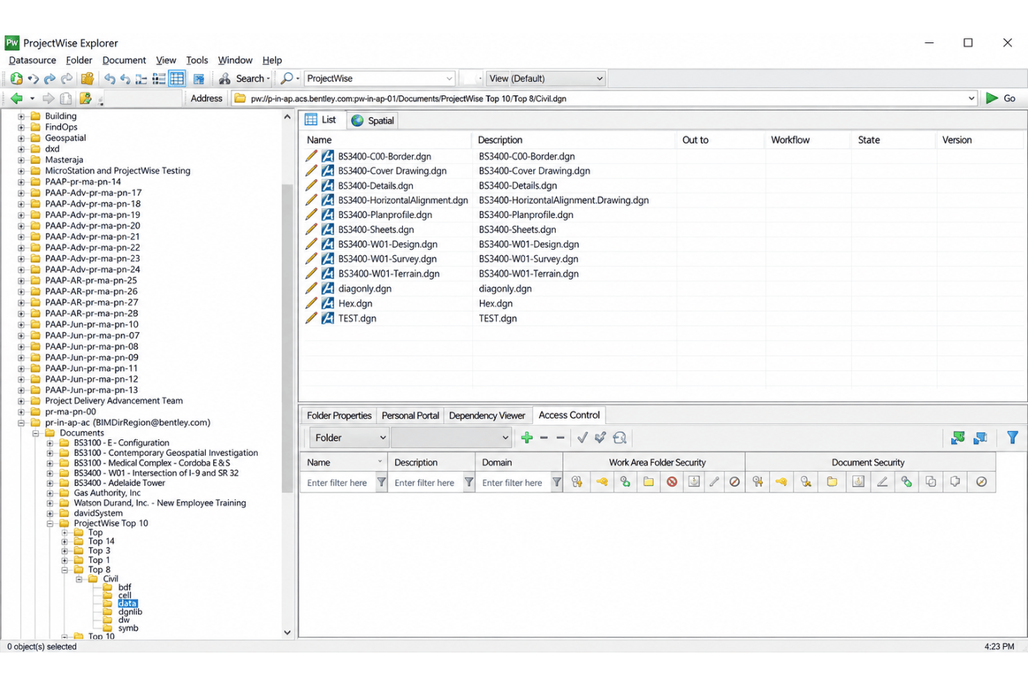Click the blue arrows sync icon
The image size is (1028, 685).
[980, 437]
